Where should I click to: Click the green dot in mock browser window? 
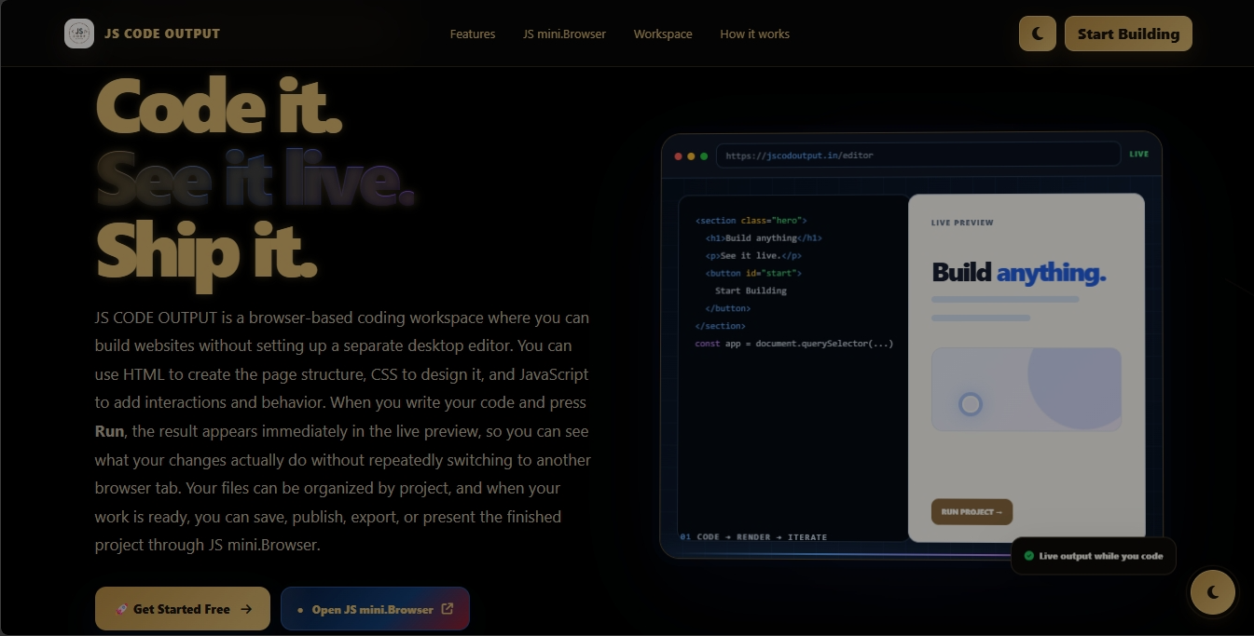point(704,156)
